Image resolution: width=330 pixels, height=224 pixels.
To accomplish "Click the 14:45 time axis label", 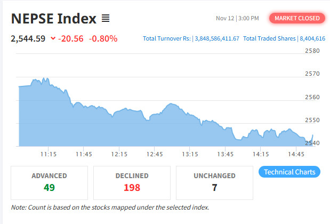I will 296,154.
